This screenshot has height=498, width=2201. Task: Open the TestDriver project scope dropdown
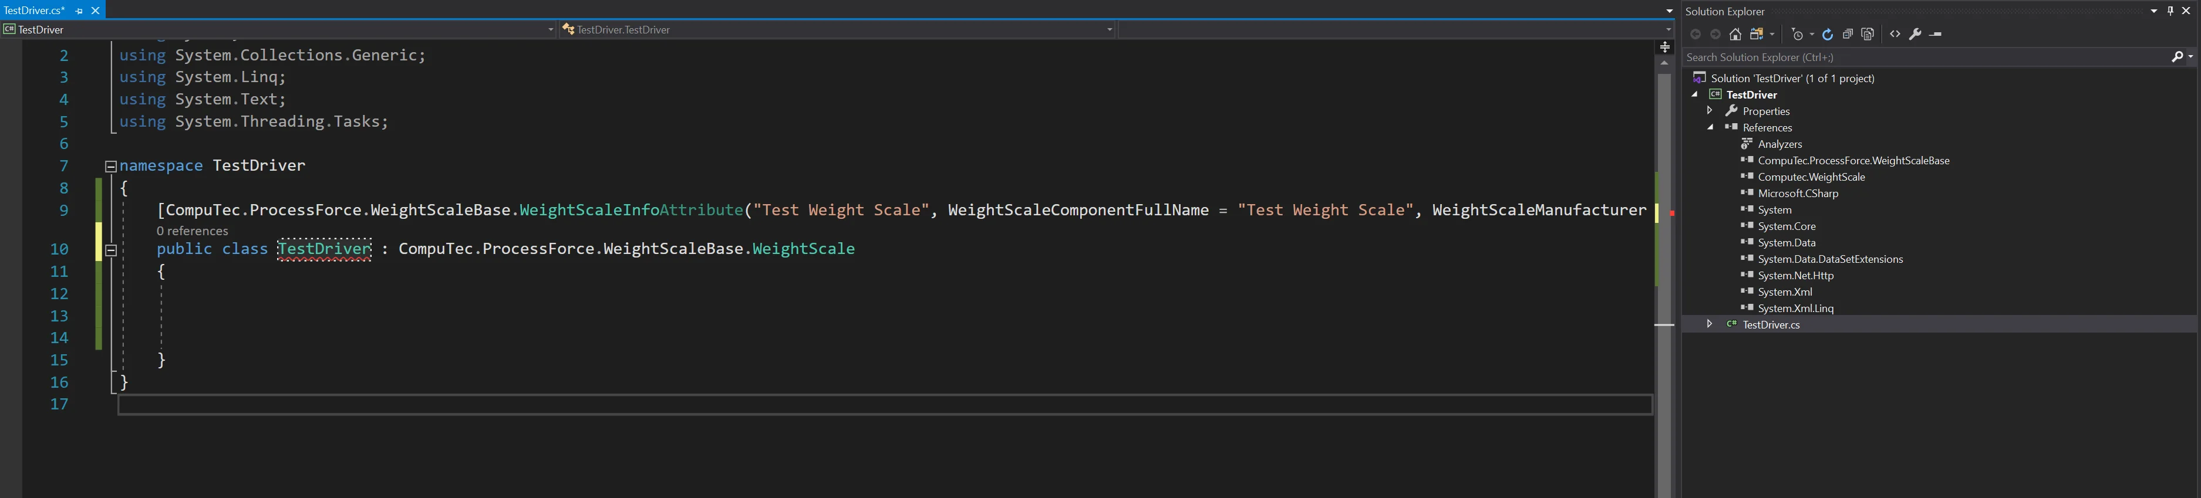pyautogui.click(x=550, y=30)
